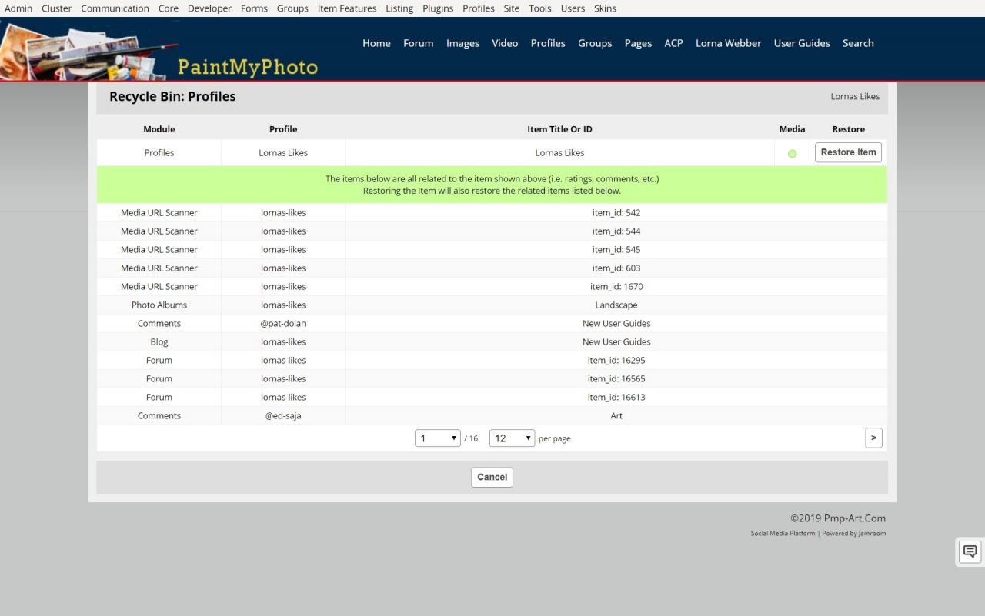The image size is (985, 616).
Task: Select the item_id: 1670 row
Action: [492, 287]
